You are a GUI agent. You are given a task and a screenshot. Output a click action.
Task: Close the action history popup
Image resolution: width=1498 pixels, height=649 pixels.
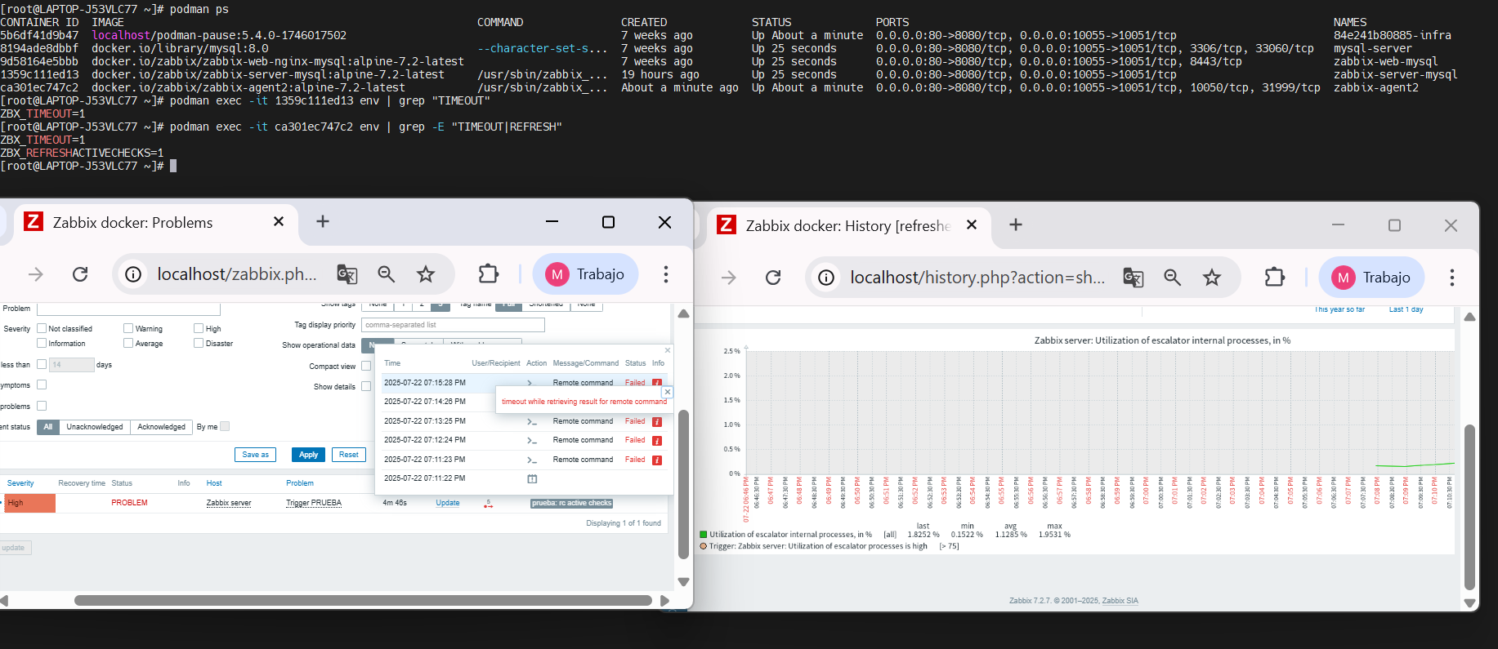[668, 350]
